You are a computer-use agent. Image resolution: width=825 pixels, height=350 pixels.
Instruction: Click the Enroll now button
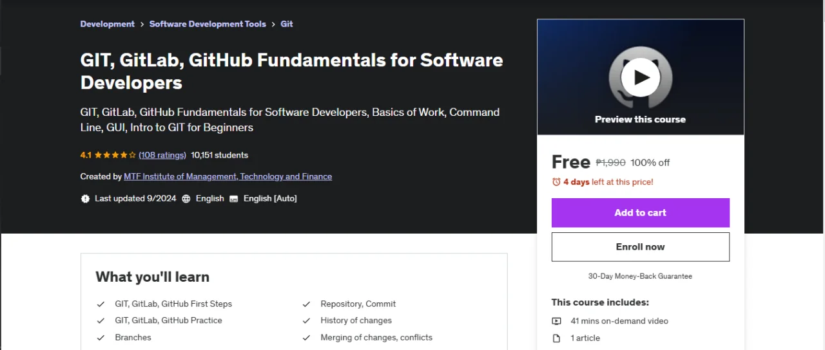coord(641,247)
